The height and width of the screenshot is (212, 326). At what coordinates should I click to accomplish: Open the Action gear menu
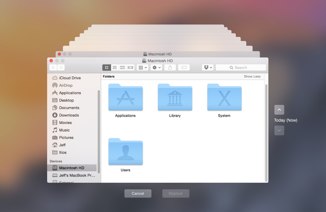pos(156,67)
